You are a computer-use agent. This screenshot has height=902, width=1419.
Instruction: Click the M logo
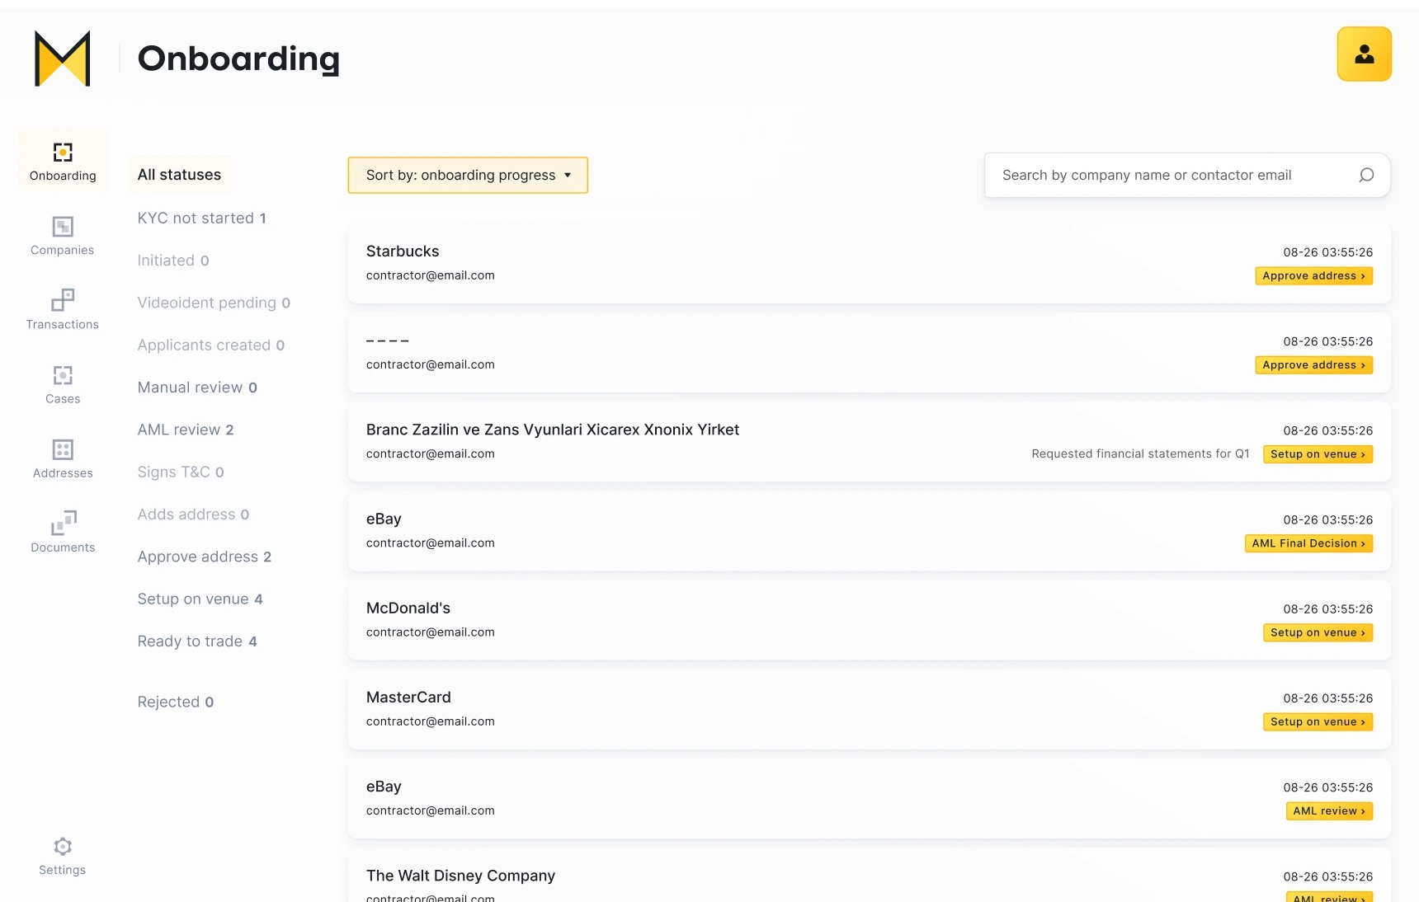pos(63,59)
